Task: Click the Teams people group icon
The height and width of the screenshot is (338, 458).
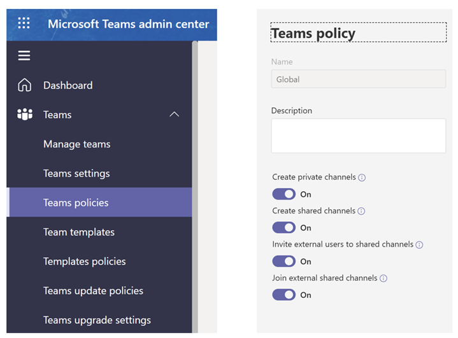Action: [25, 114]
